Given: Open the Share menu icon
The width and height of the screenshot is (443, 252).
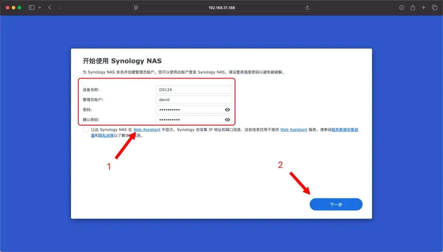Looking at the screenshot, I should tap(413, 8).
